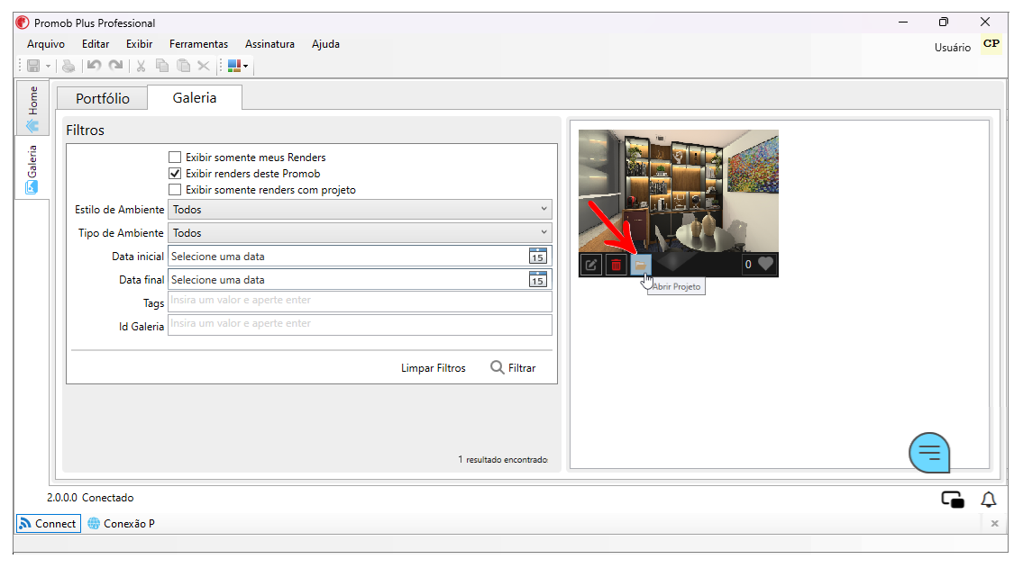Image resolution: width=1023 pixels, height=568 pixels.
Task: Select the Conexão P bottom tab
Action: pos(122,524)
